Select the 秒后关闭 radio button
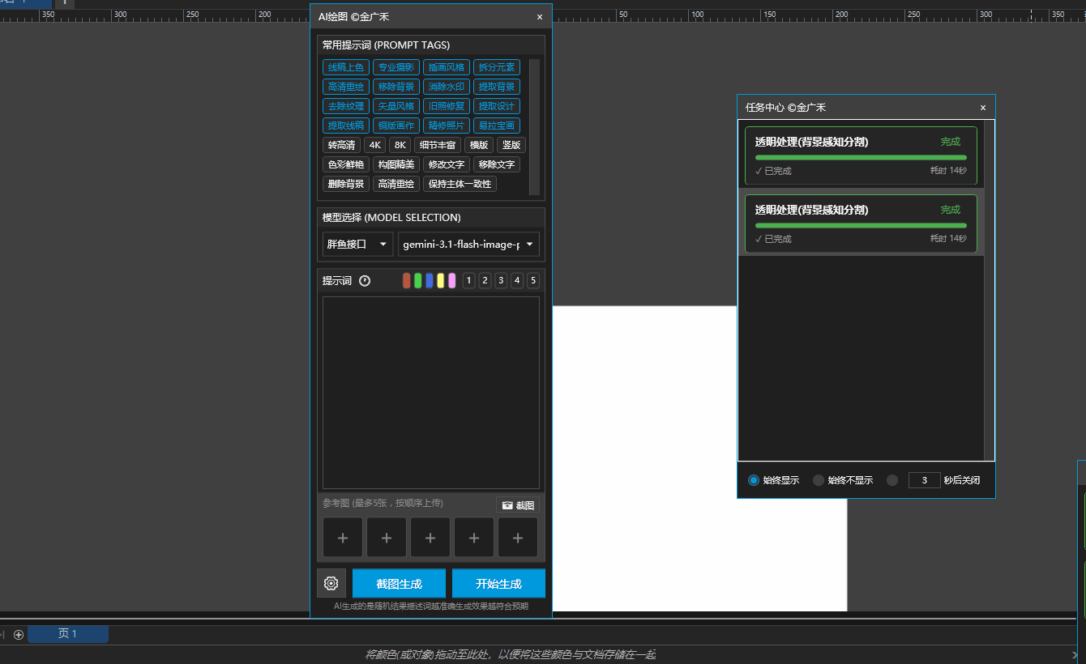 pos(892,480)
